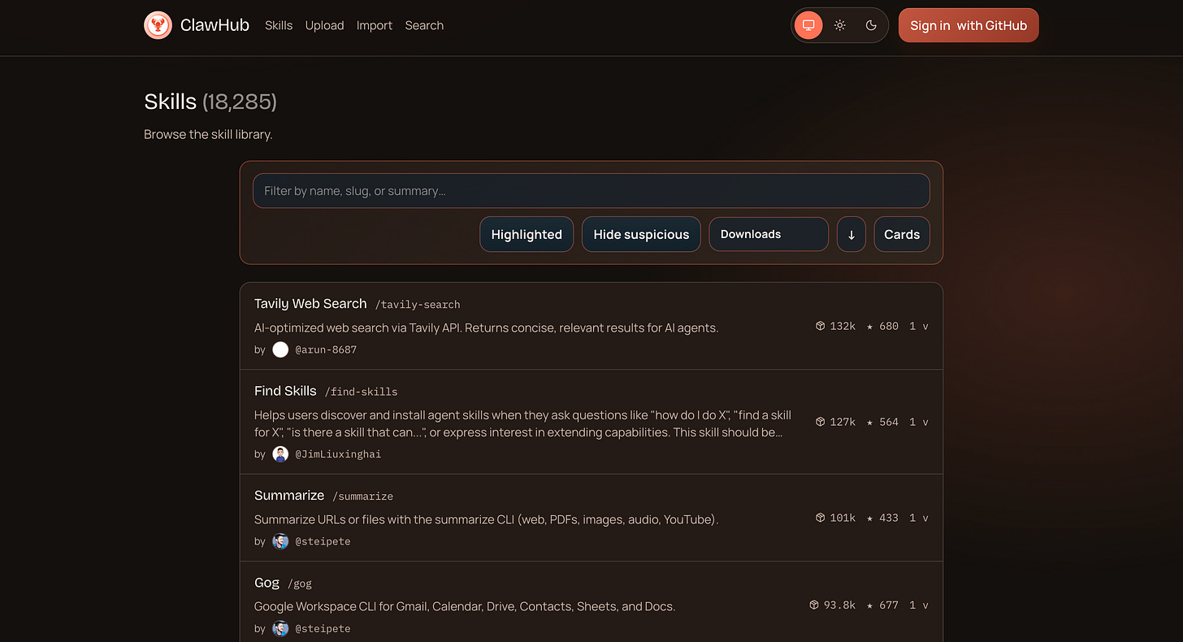Click the AI-optimized web search description
1183x642 pixels.
[x=487, y=328]
